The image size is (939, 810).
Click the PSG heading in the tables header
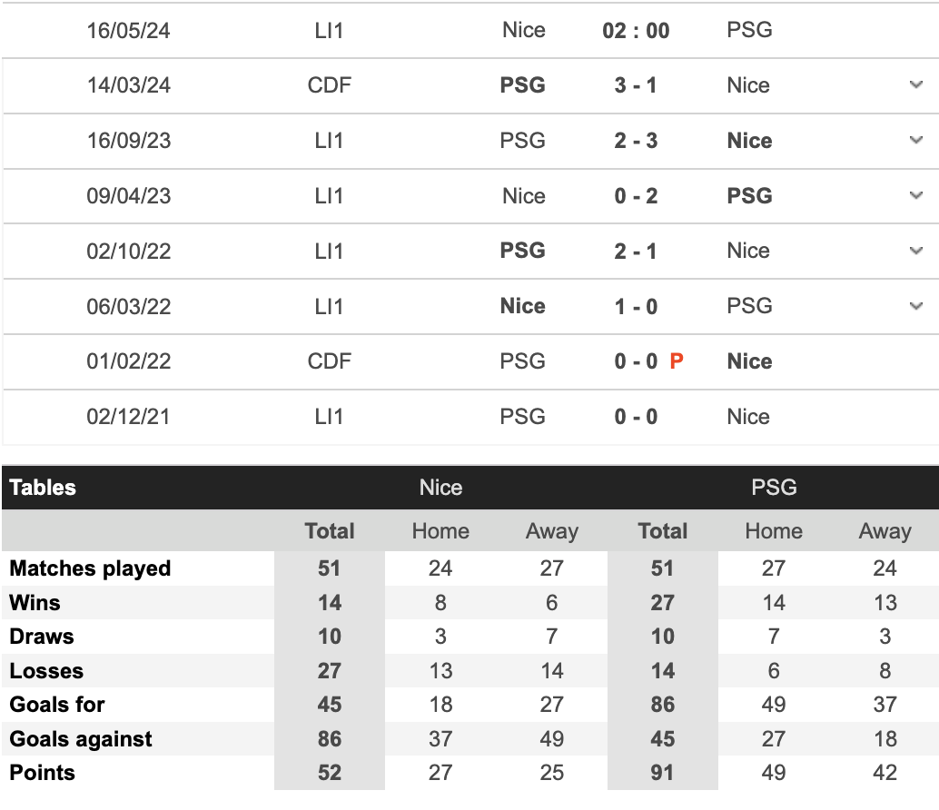774,488
